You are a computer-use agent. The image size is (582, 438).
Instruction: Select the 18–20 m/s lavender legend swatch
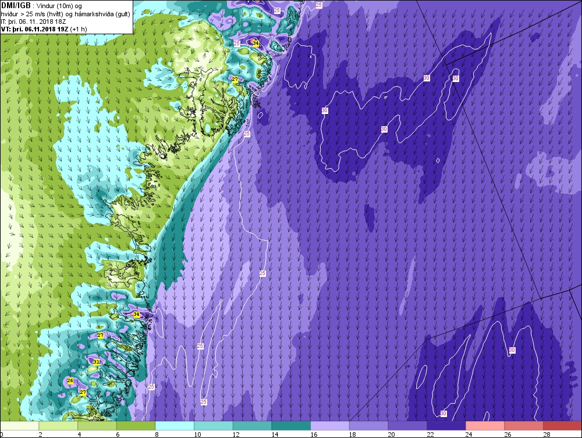tap(368, 426)
